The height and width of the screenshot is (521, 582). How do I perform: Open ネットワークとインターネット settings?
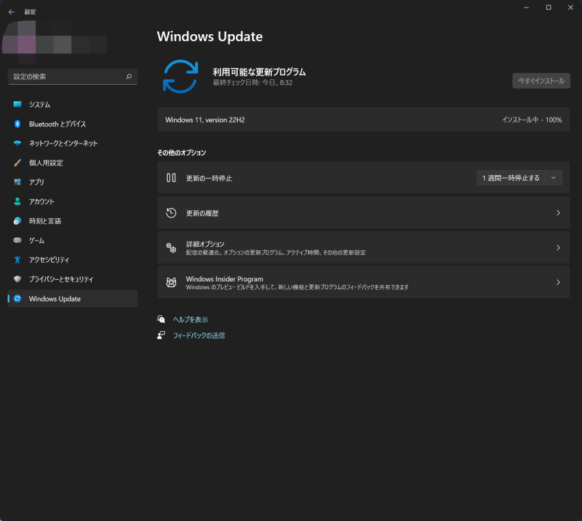coord(73,143)
